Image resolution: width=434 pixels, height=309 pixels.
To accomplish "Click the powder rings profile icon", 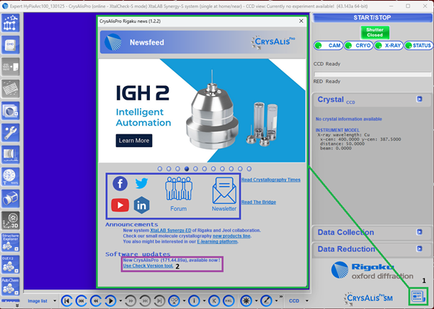I will click(11, 154).
